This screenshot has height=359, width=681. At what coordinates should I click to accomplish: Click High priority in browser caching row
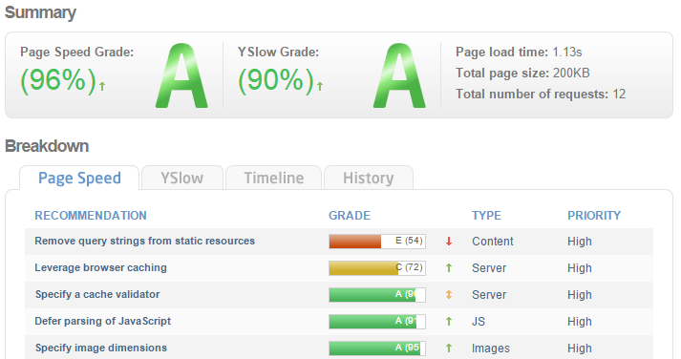pos(580,268)
